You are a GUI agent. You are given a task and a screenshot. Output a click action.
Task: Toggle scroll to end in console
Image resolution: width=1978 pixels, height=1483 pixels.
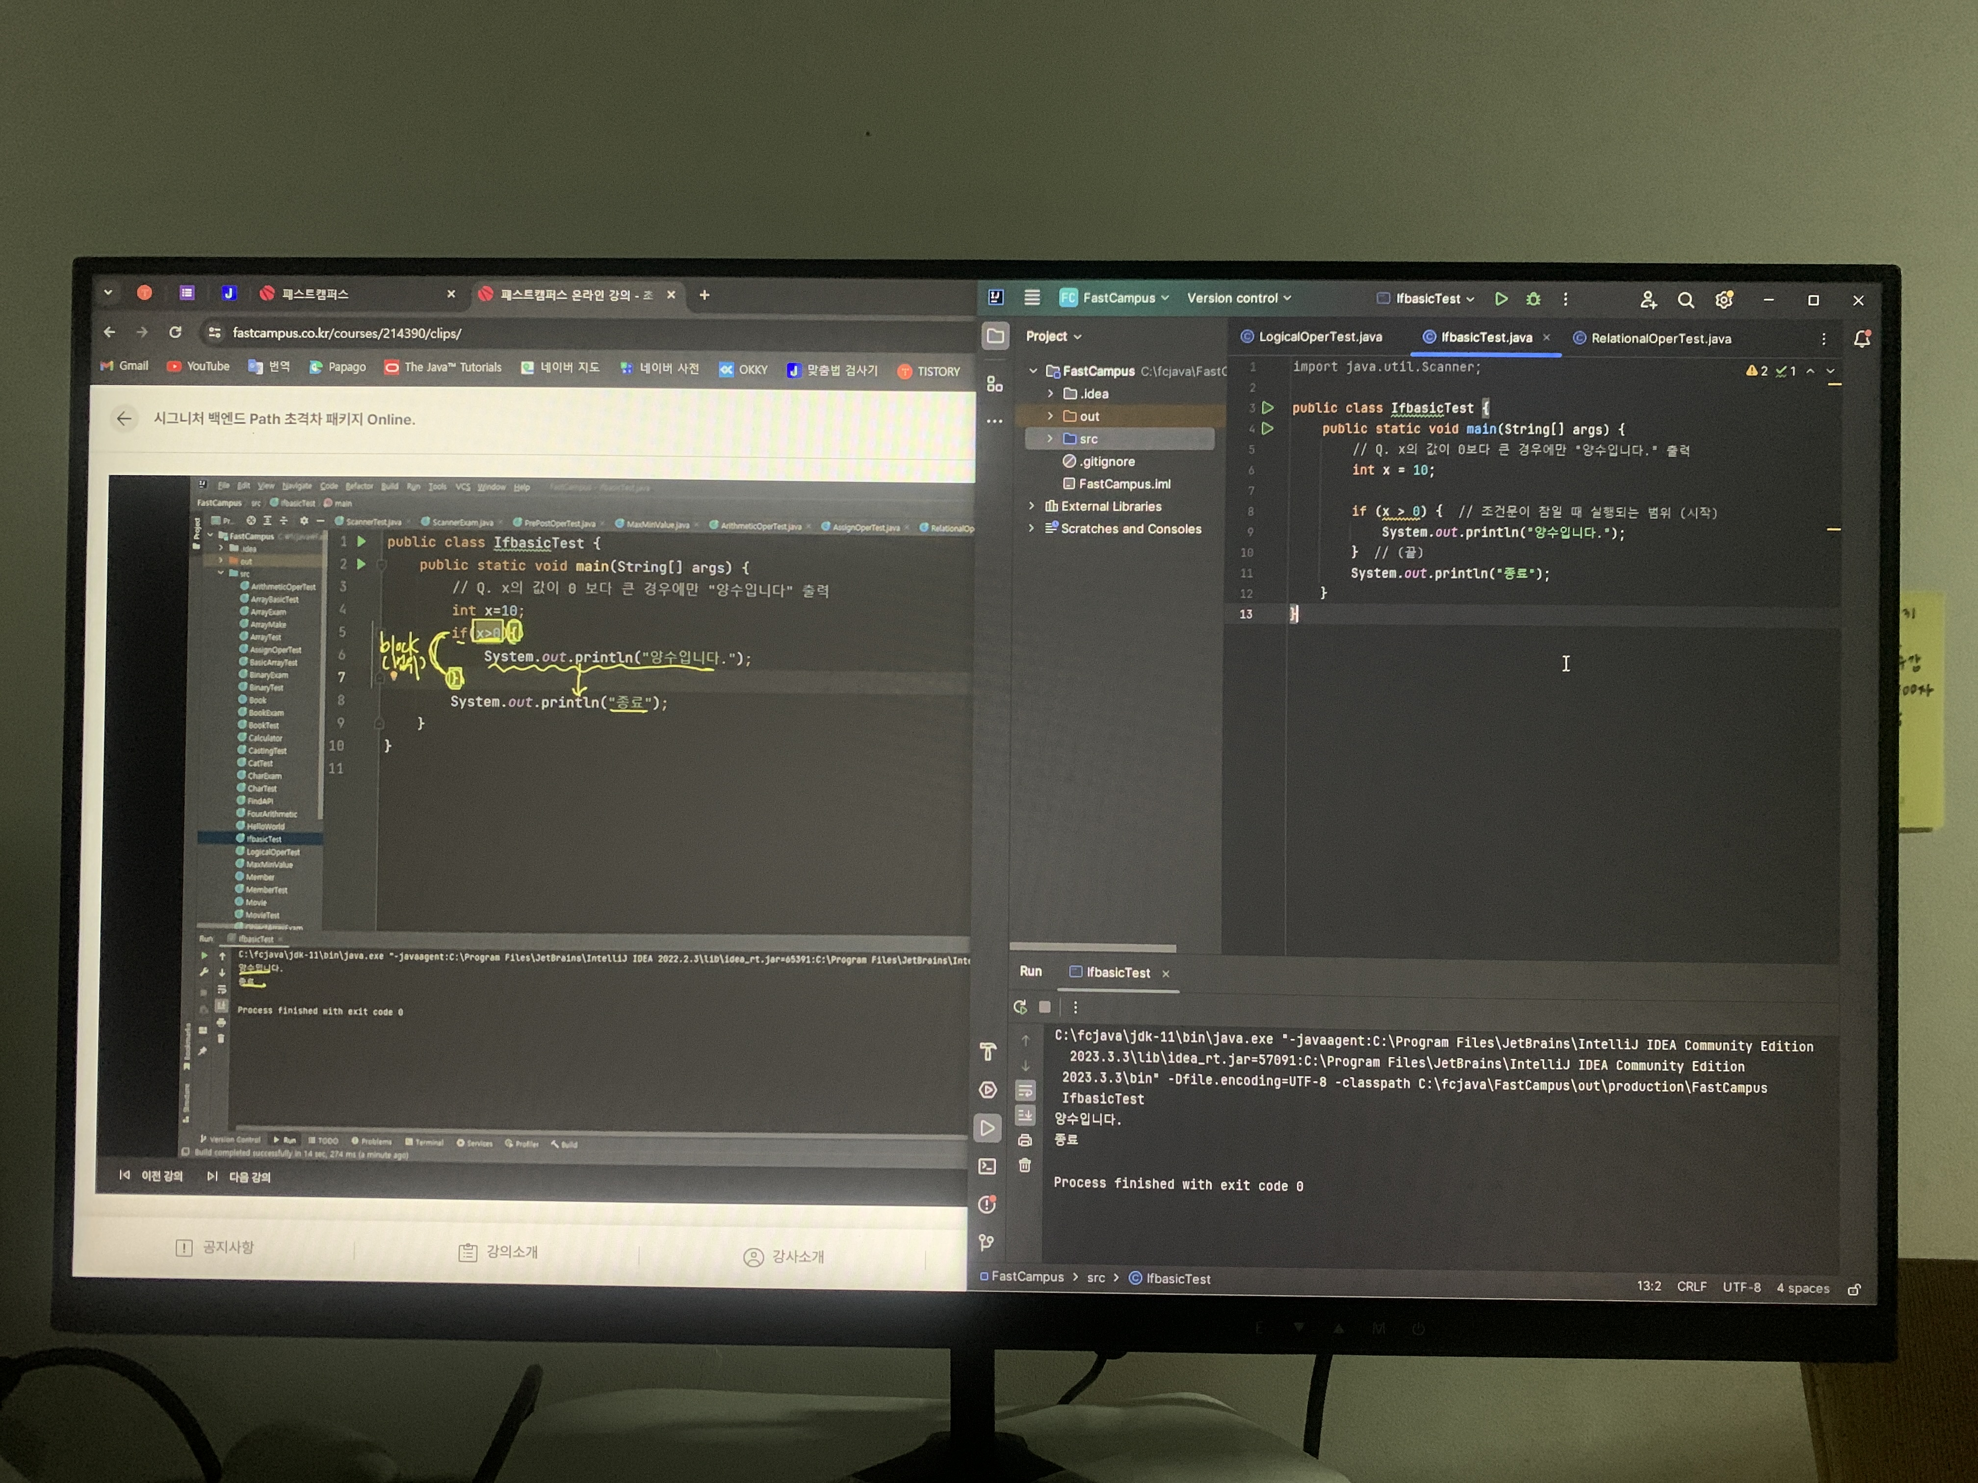click(1025, 1115)
